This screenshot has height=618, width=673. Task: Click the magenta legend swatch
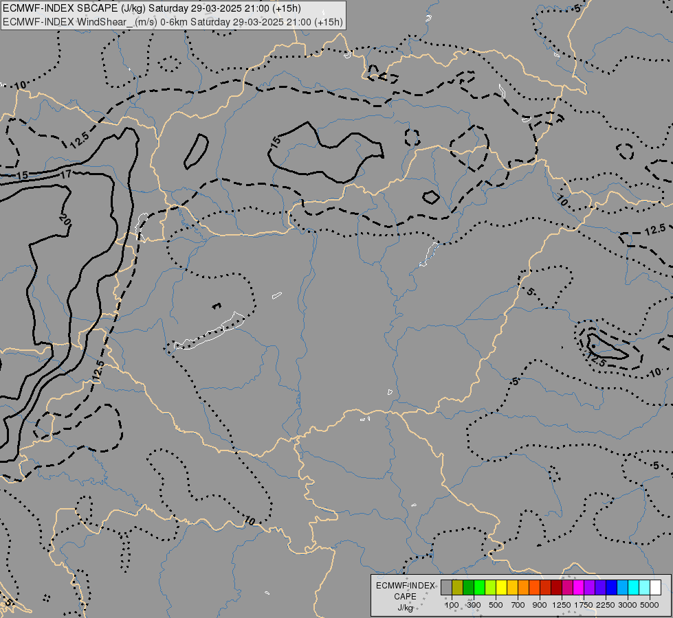[578, 587]
